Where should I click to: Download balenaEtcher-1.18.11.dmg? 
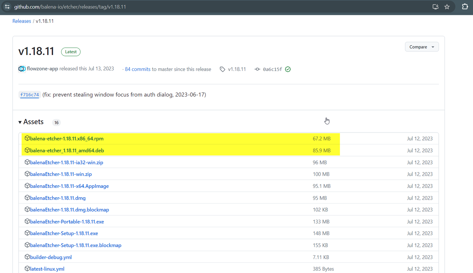[58, 198]
